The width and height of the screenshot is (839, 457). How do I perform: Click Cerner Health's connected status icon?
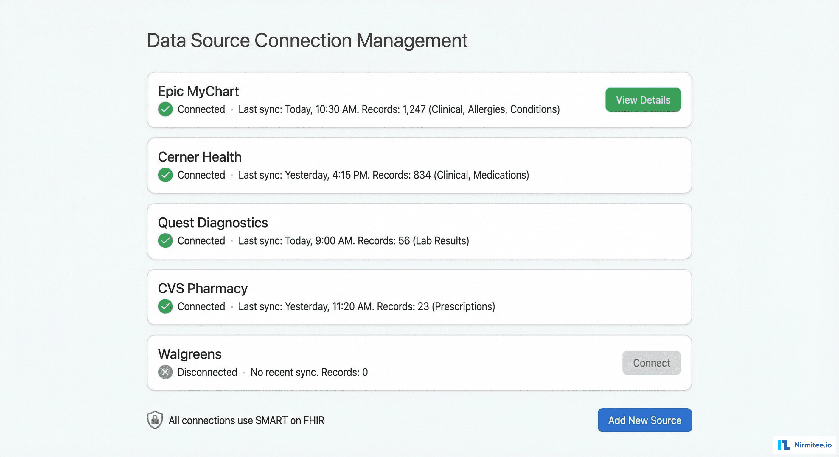click(x=165, y=175)
